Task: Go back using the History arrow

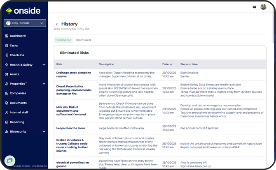Action: tap(57, 24)
